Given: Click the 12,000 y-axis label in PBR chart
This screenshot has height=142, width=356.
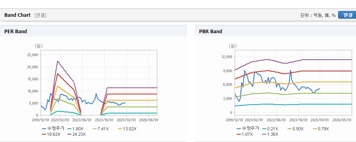Looking at the screenshot, I should point(227,57).
